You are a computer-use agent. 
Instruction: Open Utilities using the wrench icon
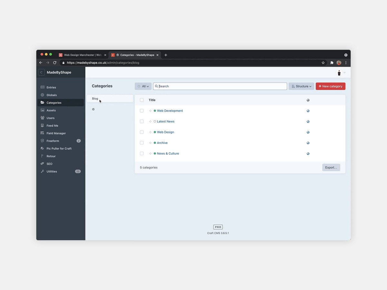coord(43,171)
